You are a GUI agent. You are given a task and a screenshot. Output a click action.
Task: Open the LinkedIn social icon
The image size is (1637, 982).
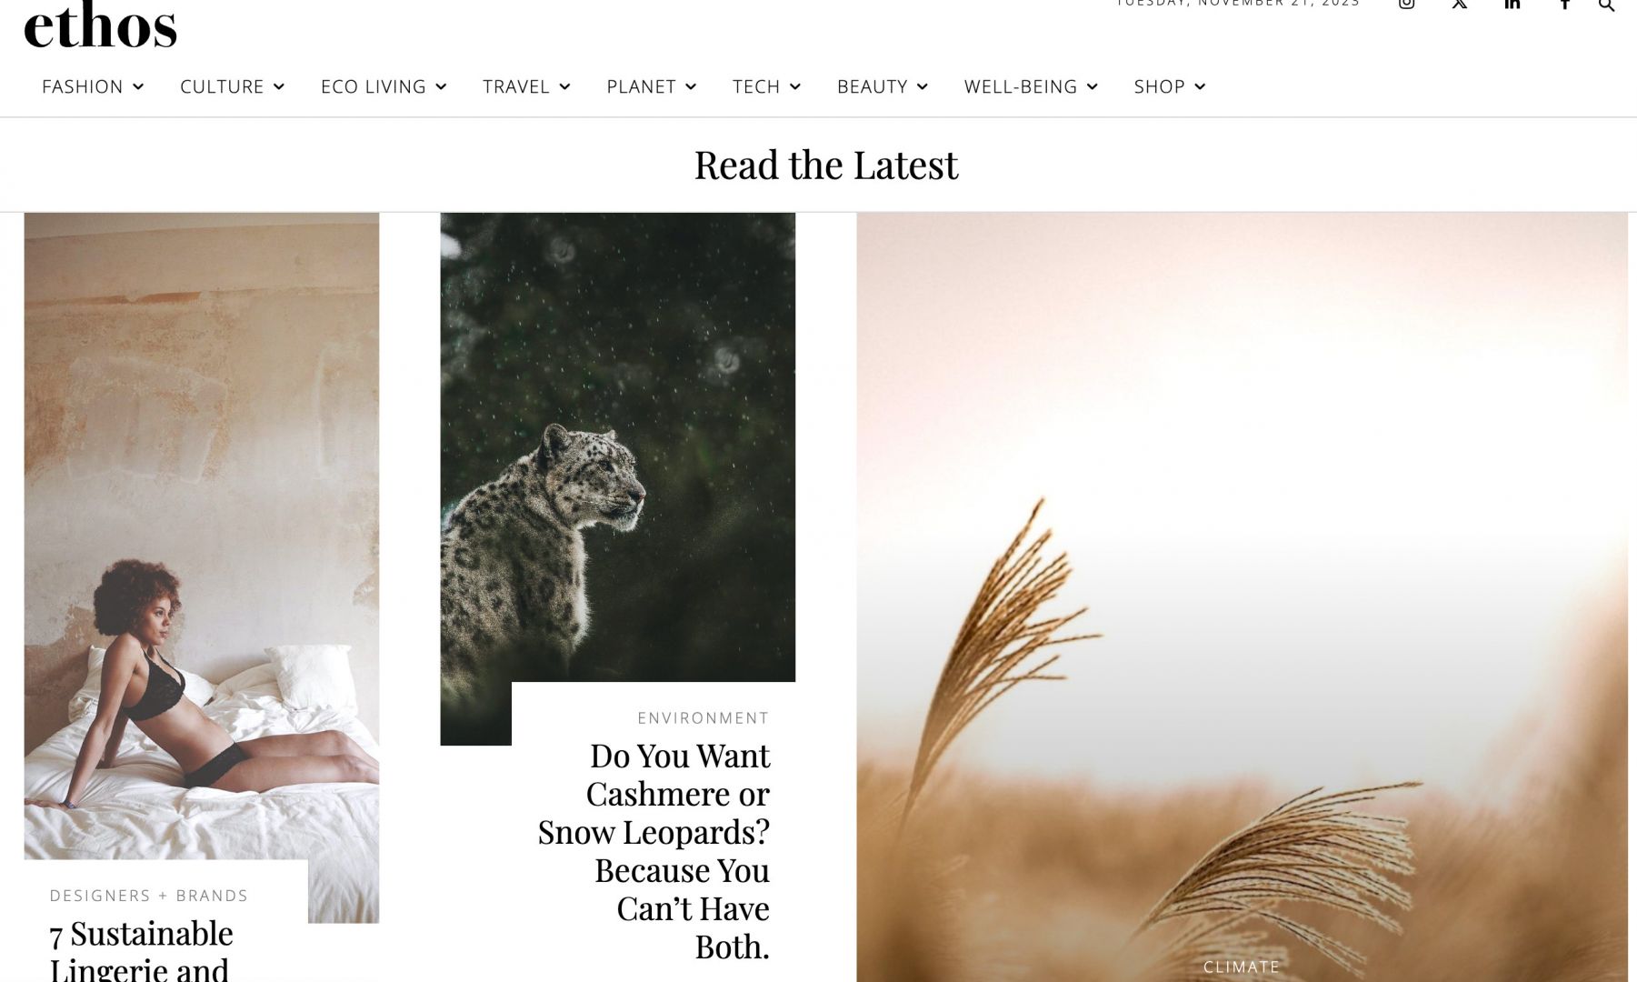tap(1512, 4)
